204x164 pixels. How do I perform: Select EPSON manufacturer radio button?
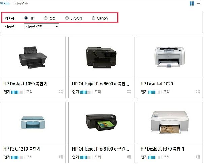[67, 18]
